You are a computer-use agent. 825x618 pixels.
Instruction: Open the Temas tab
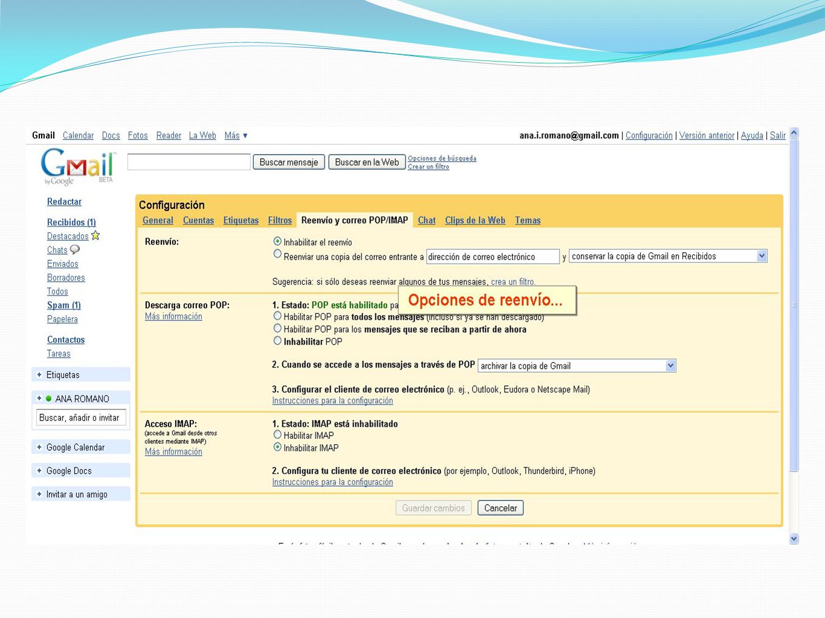(528, 220)
